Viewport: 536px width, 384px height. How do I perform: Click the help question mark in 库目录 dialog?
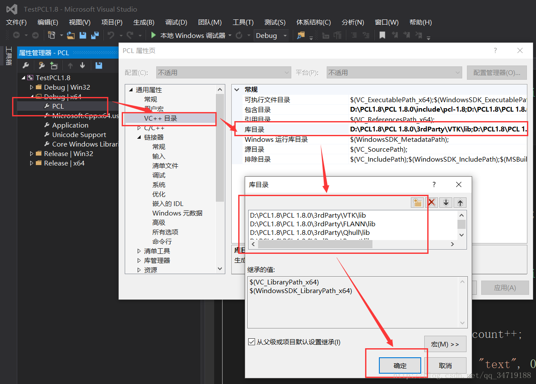point(434,184)
